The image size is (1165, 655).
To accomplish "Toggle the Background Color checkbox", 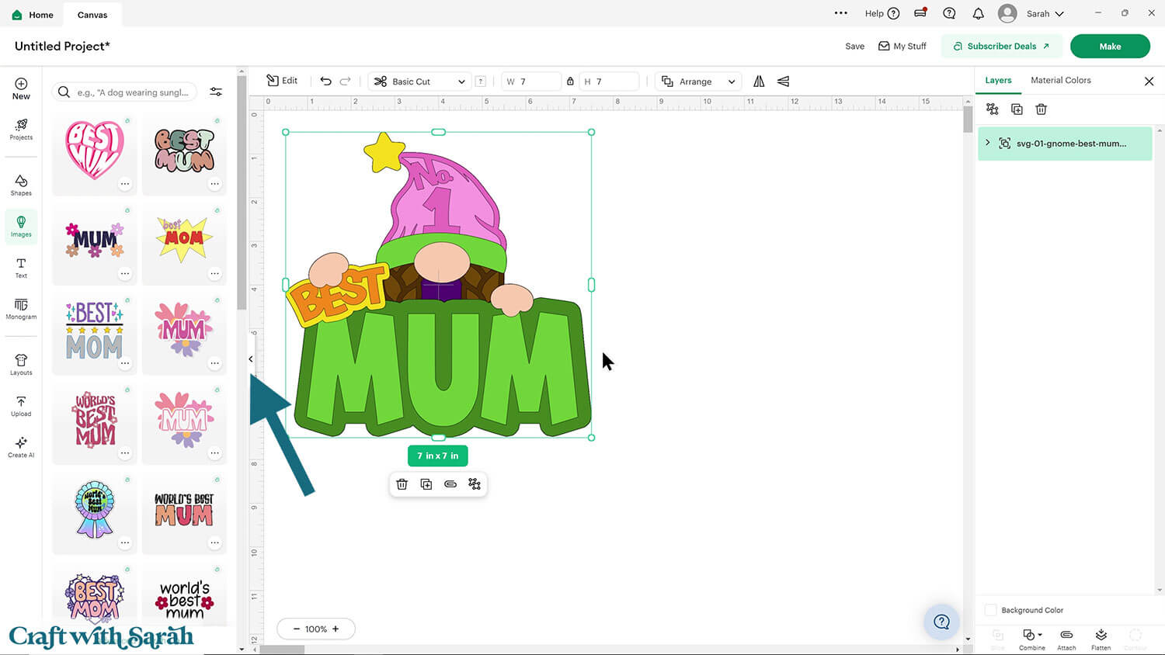I will (x=990, y=610).
